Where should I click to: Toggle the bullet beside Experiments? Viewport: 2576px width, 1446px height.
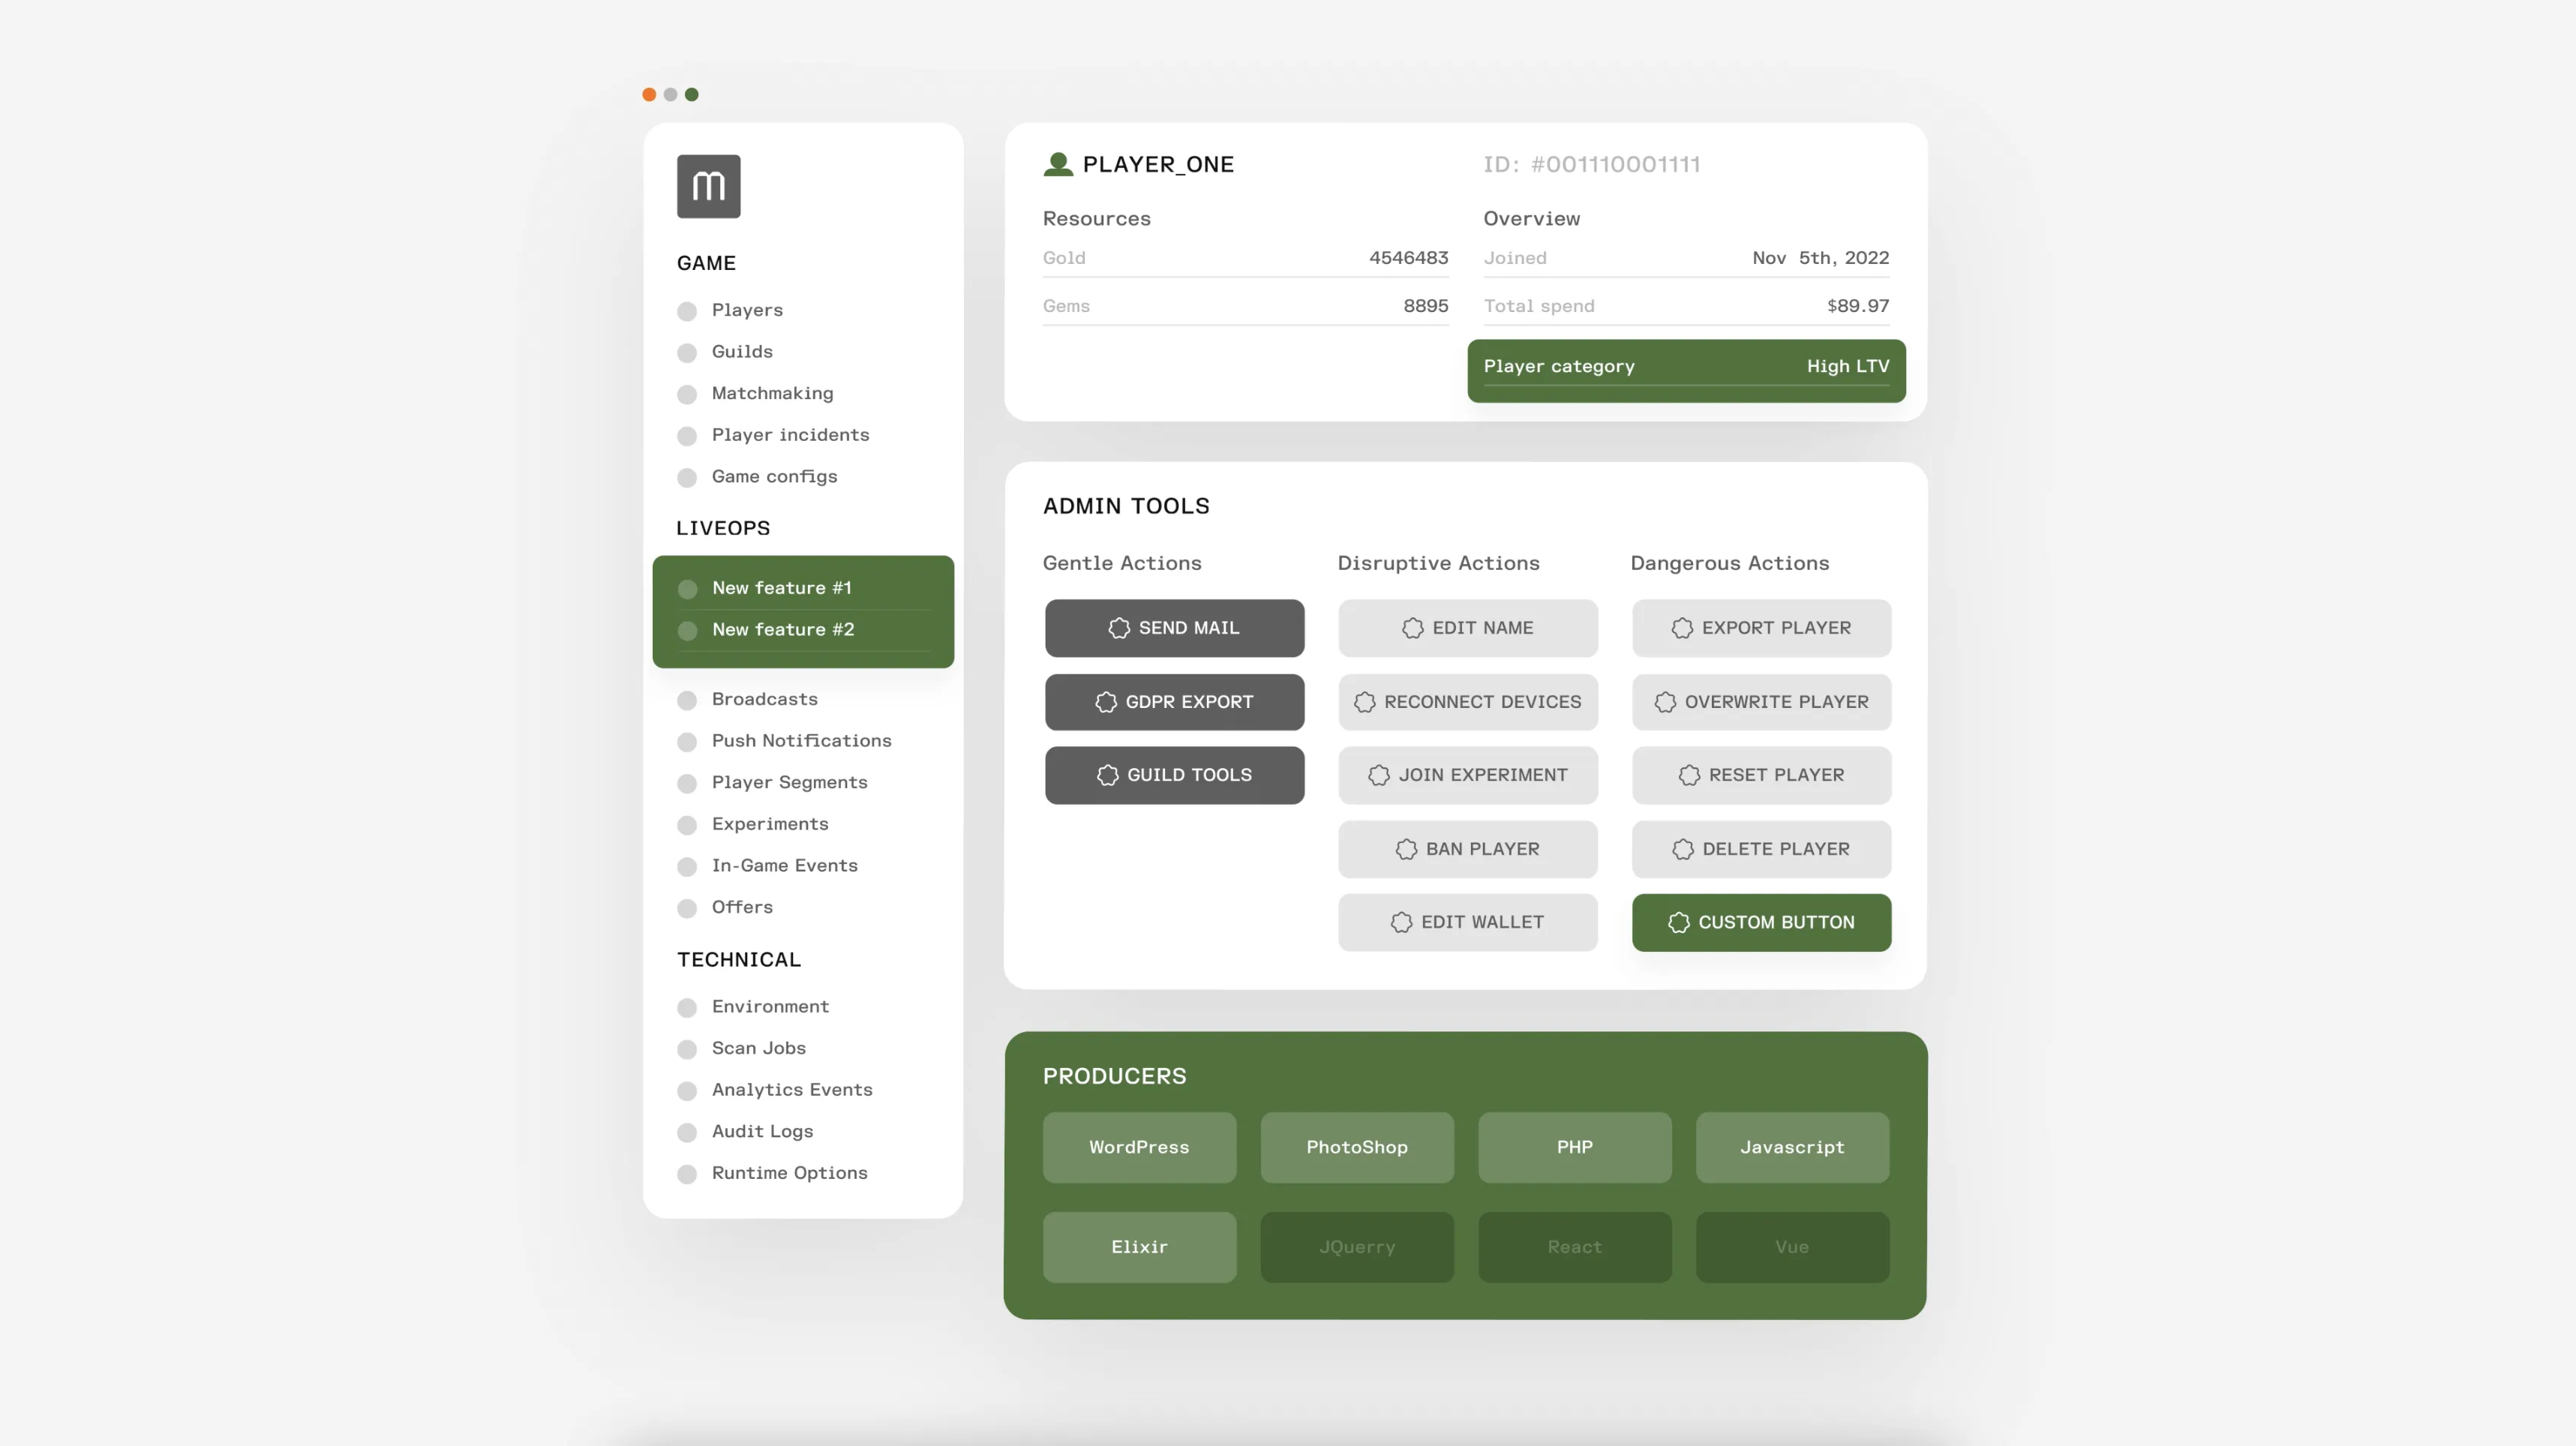point(687,825)
